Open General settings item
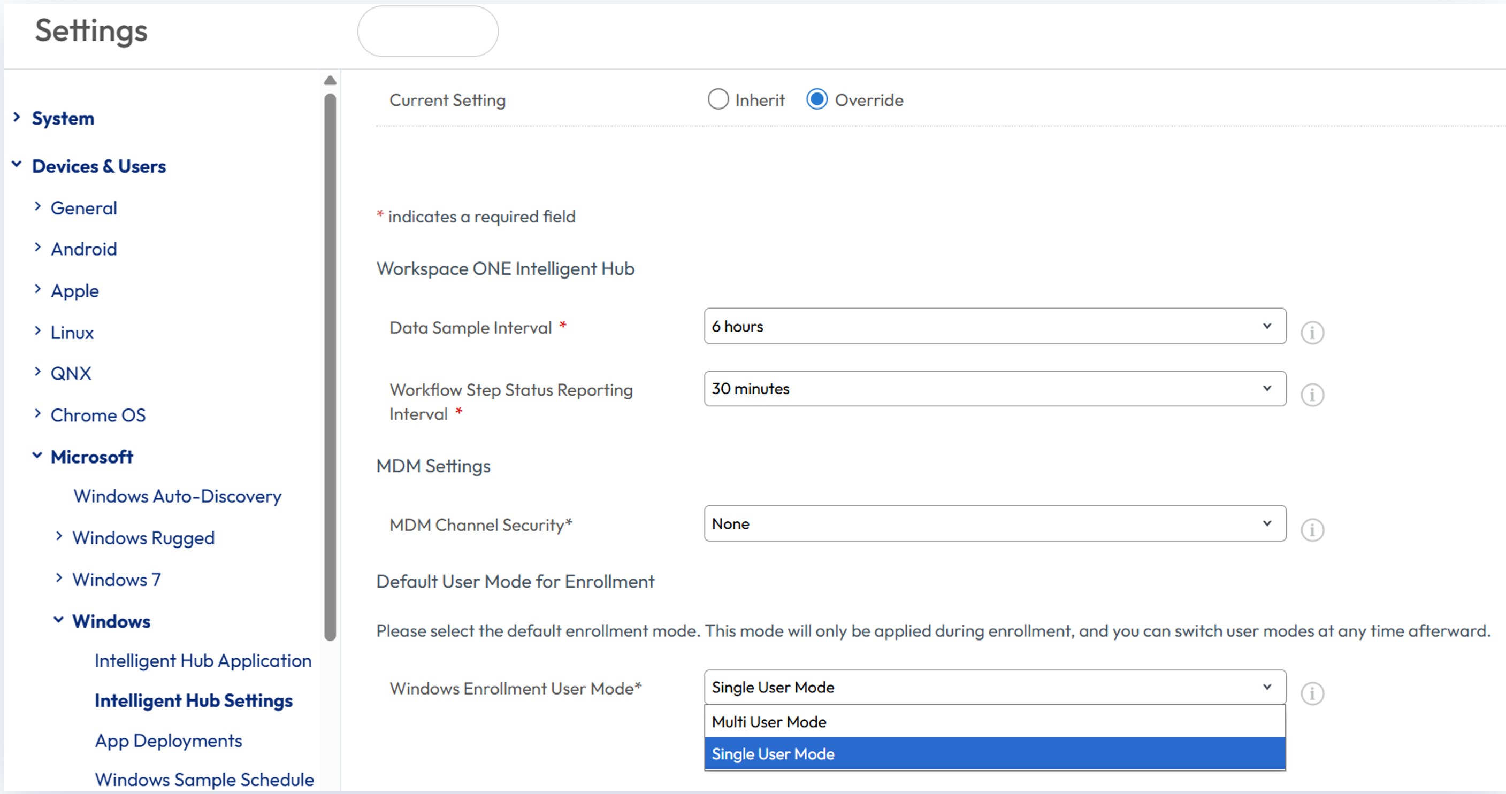 click(x=83, y=208)
